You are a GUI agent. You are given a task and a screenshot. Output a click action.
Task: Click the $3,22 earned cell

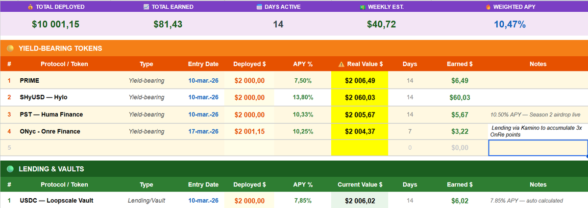point(460,131)
